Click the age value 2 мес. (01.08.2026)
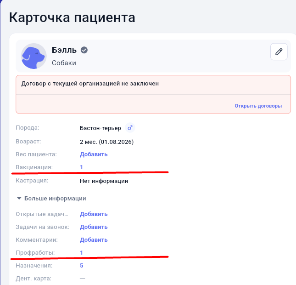The image size is (296, 285). coord(106,142)
